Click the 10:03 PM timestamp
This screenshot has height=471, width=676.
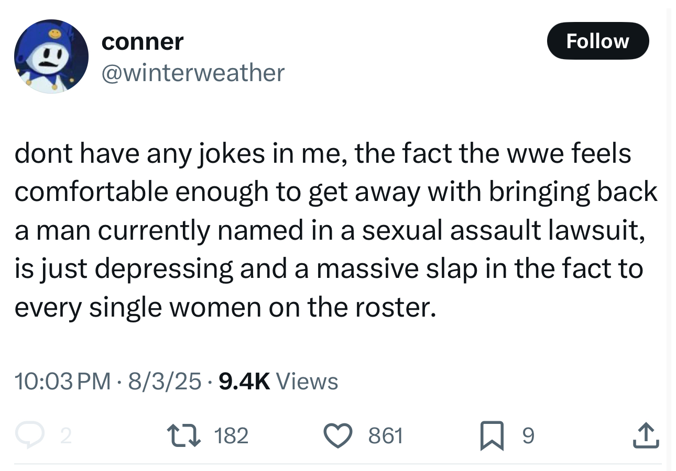(x=62, y=381)
